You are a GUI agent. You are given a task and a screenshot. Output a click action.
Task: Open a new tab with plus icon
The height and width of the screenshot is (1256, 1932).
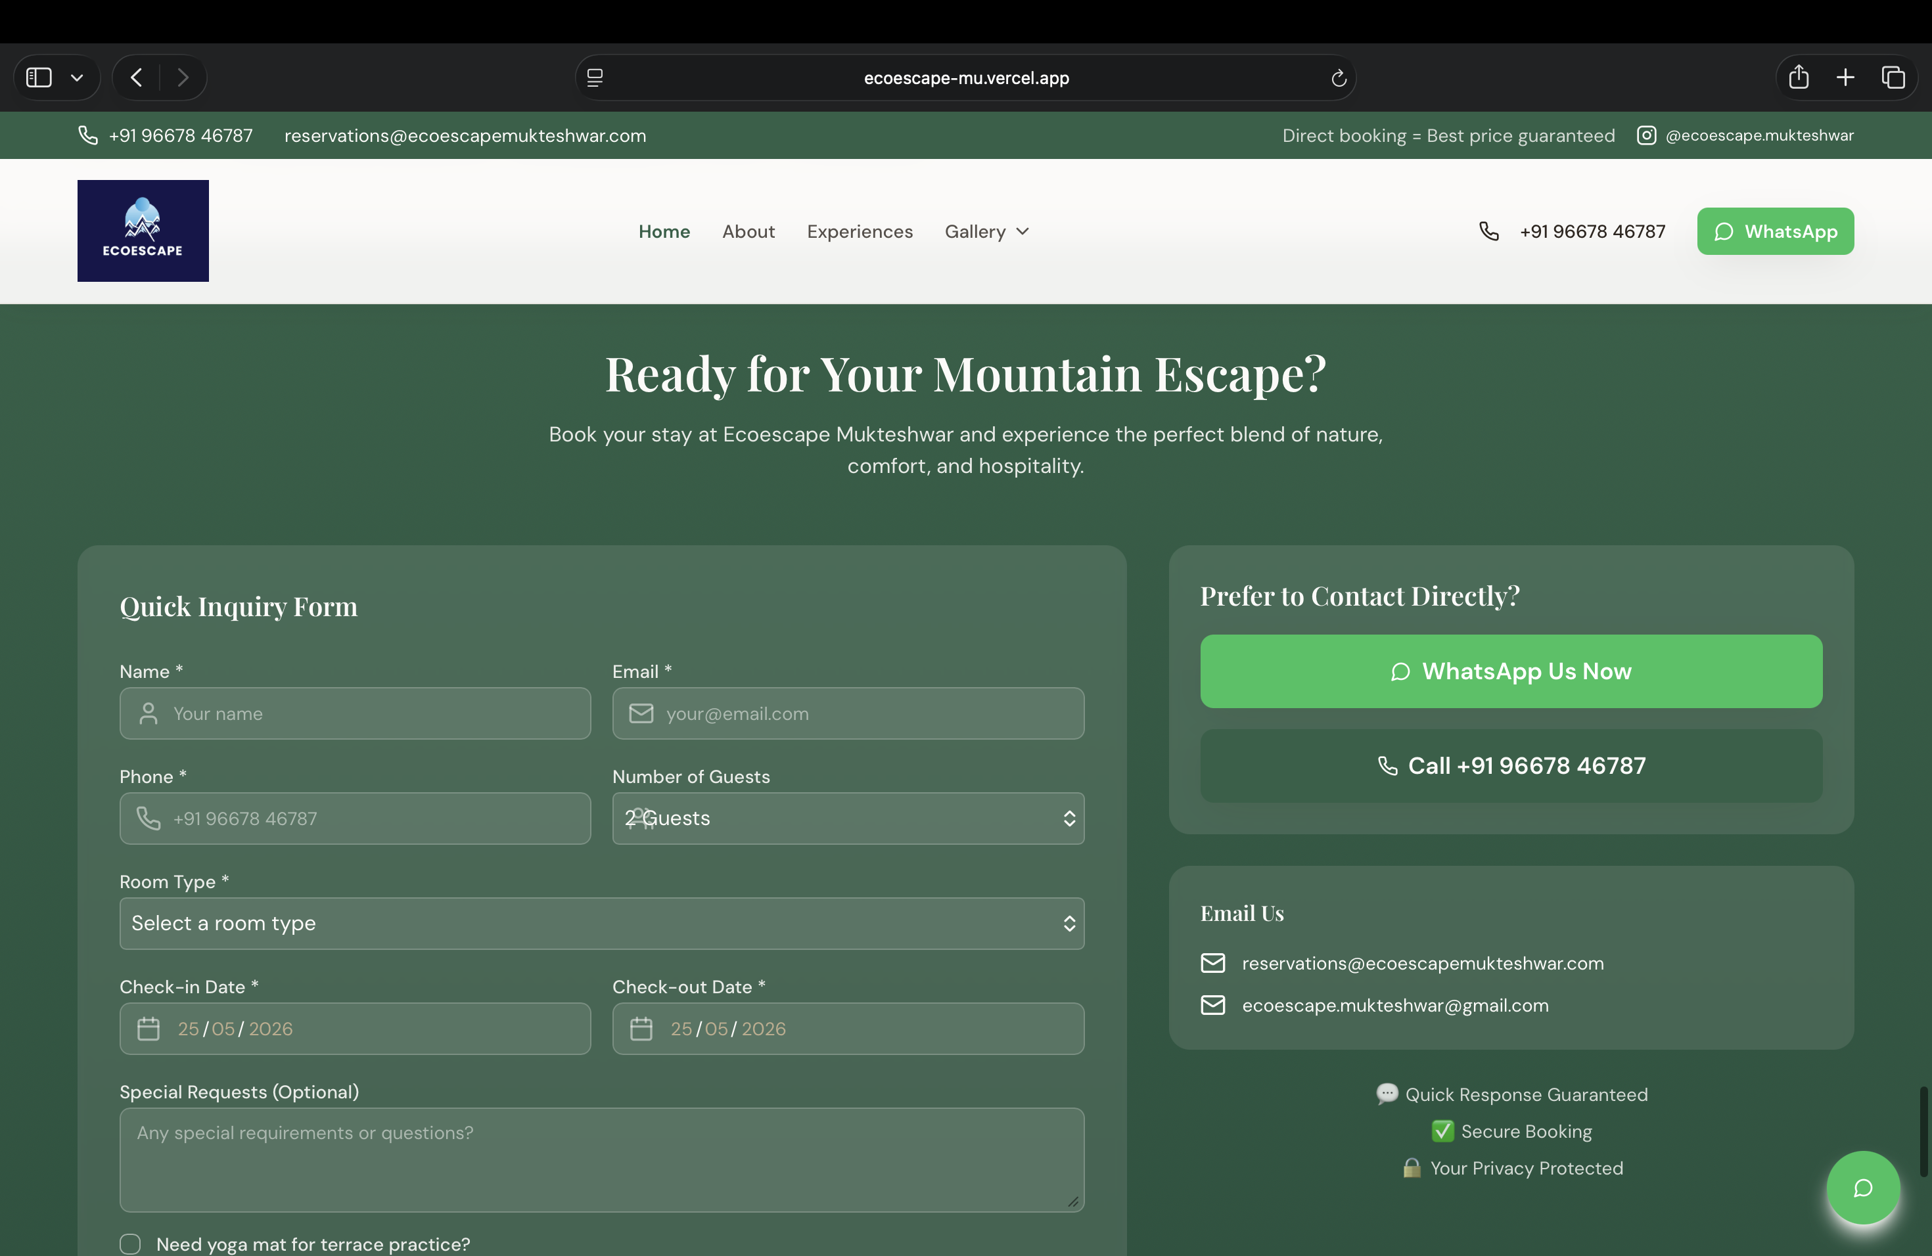click(1845, 77)
